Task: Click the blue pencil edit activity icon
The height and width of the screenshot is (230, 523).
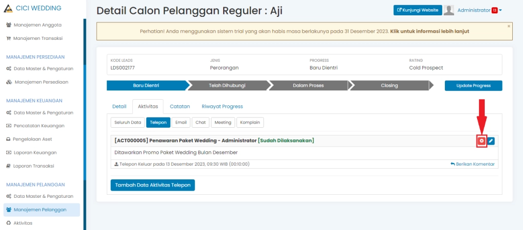Action: 491,141
